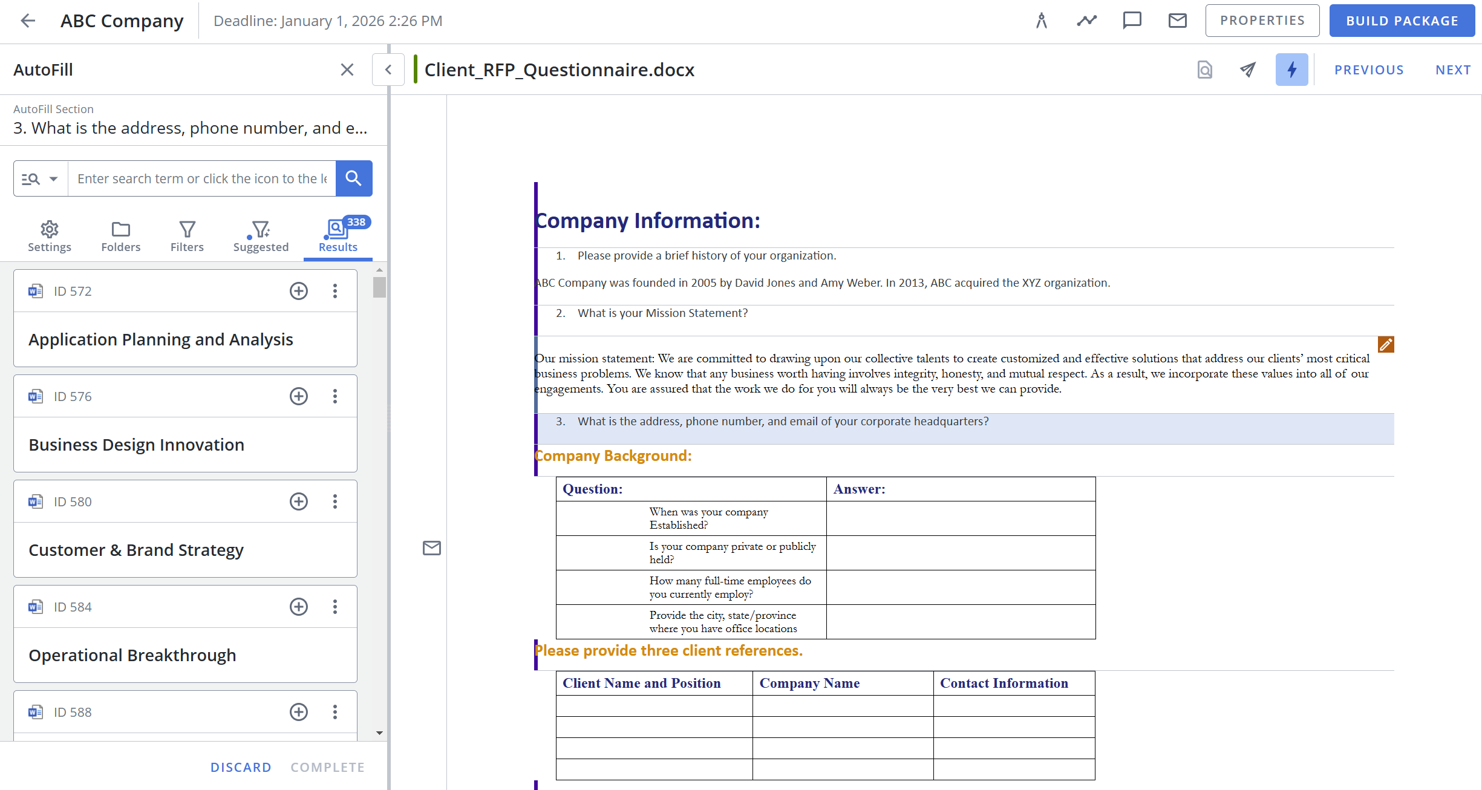Collapse the side panel with chevron
Viewport: 1482px width, 790px height.
click(388, 70)
